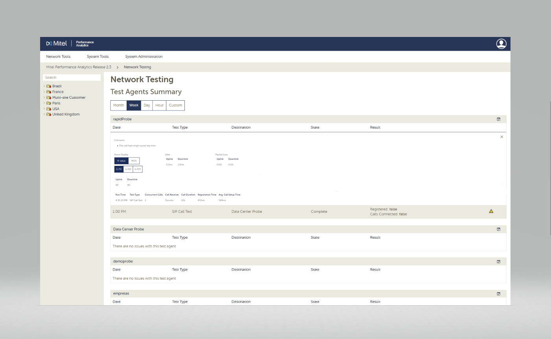Click 'Calls Connected: false' result text
The height and width of the screenshot is (339, 551).
coord(389,214)
